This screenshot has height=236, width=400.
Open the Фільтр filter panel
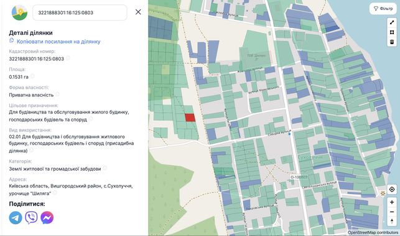(383, 9)
